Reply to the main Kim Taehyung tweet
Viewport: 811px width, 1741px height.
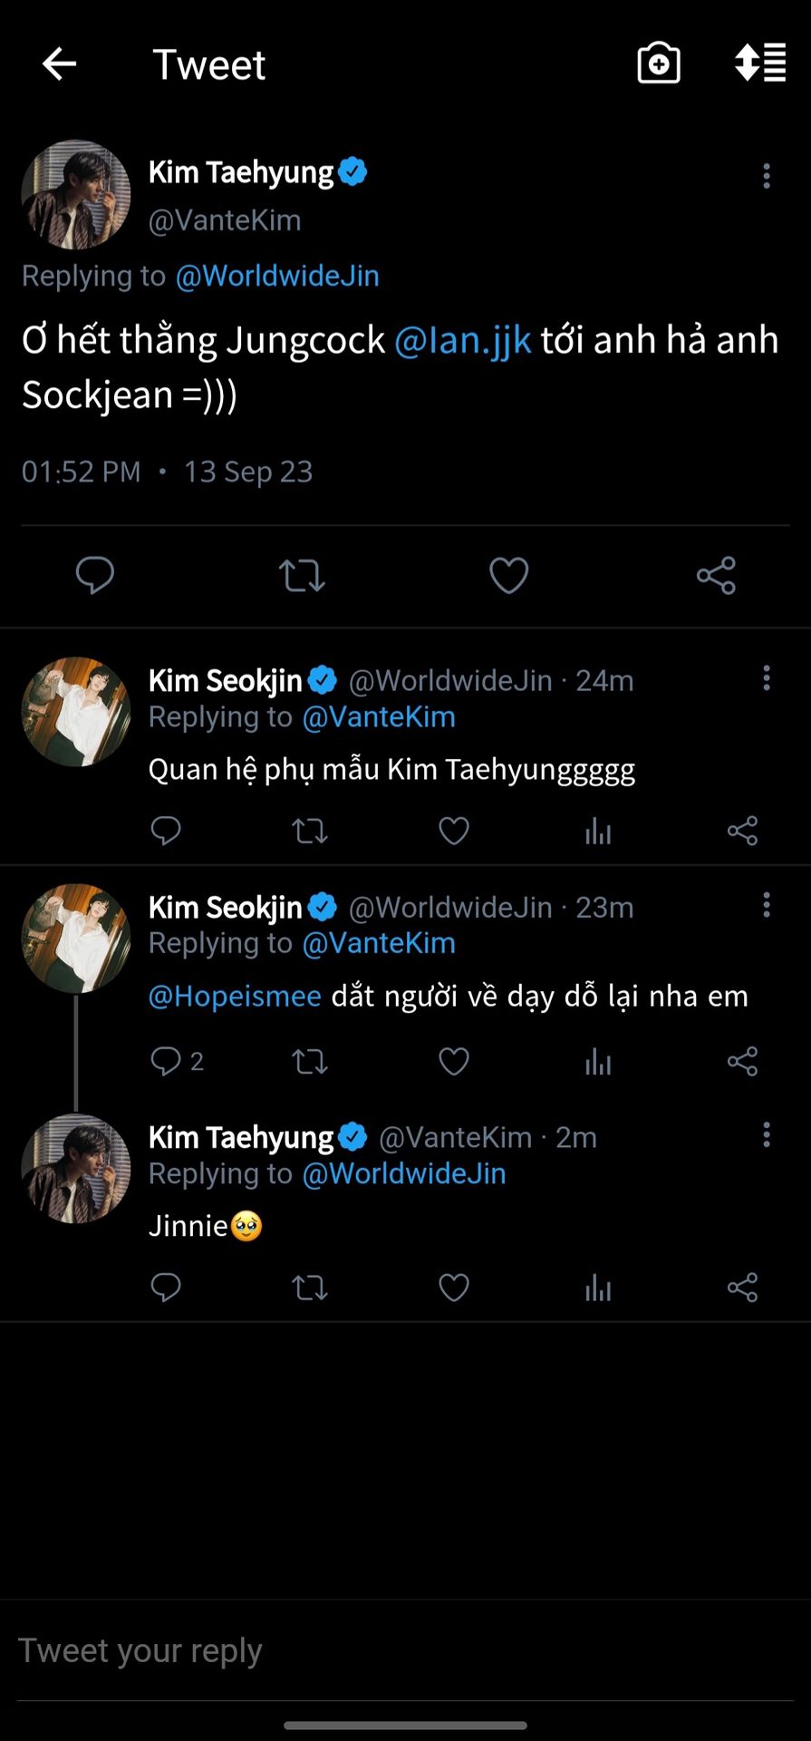pos(94,576)
